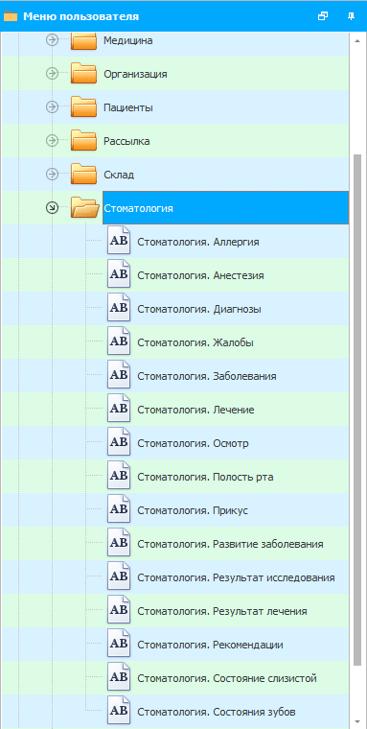Open Стоматология. Диагнозы entry

[x=199, y=309]
